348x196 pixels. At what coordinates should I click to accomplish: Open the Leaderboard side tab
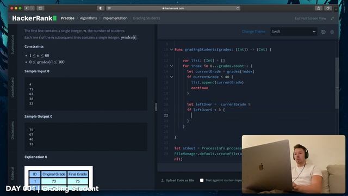[13, 87]
